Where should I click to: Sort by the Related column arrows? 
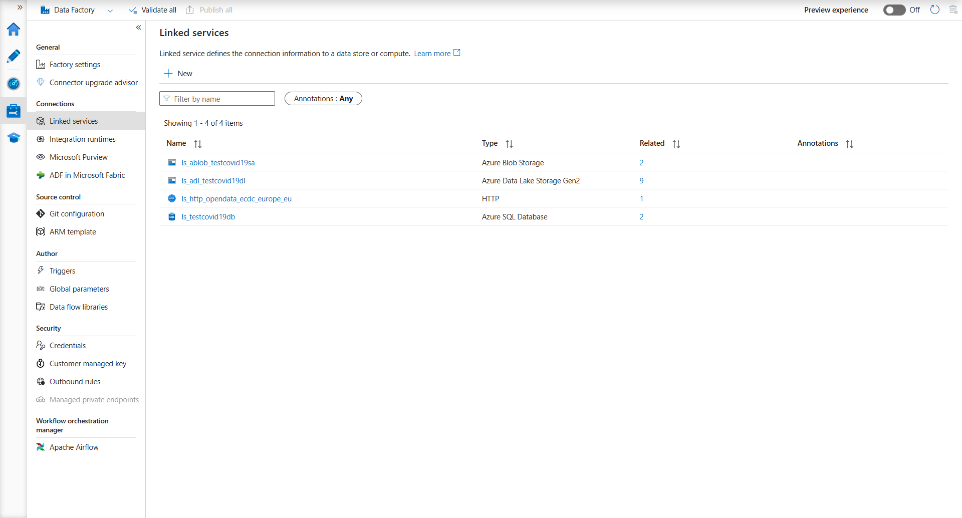[676, 144]
